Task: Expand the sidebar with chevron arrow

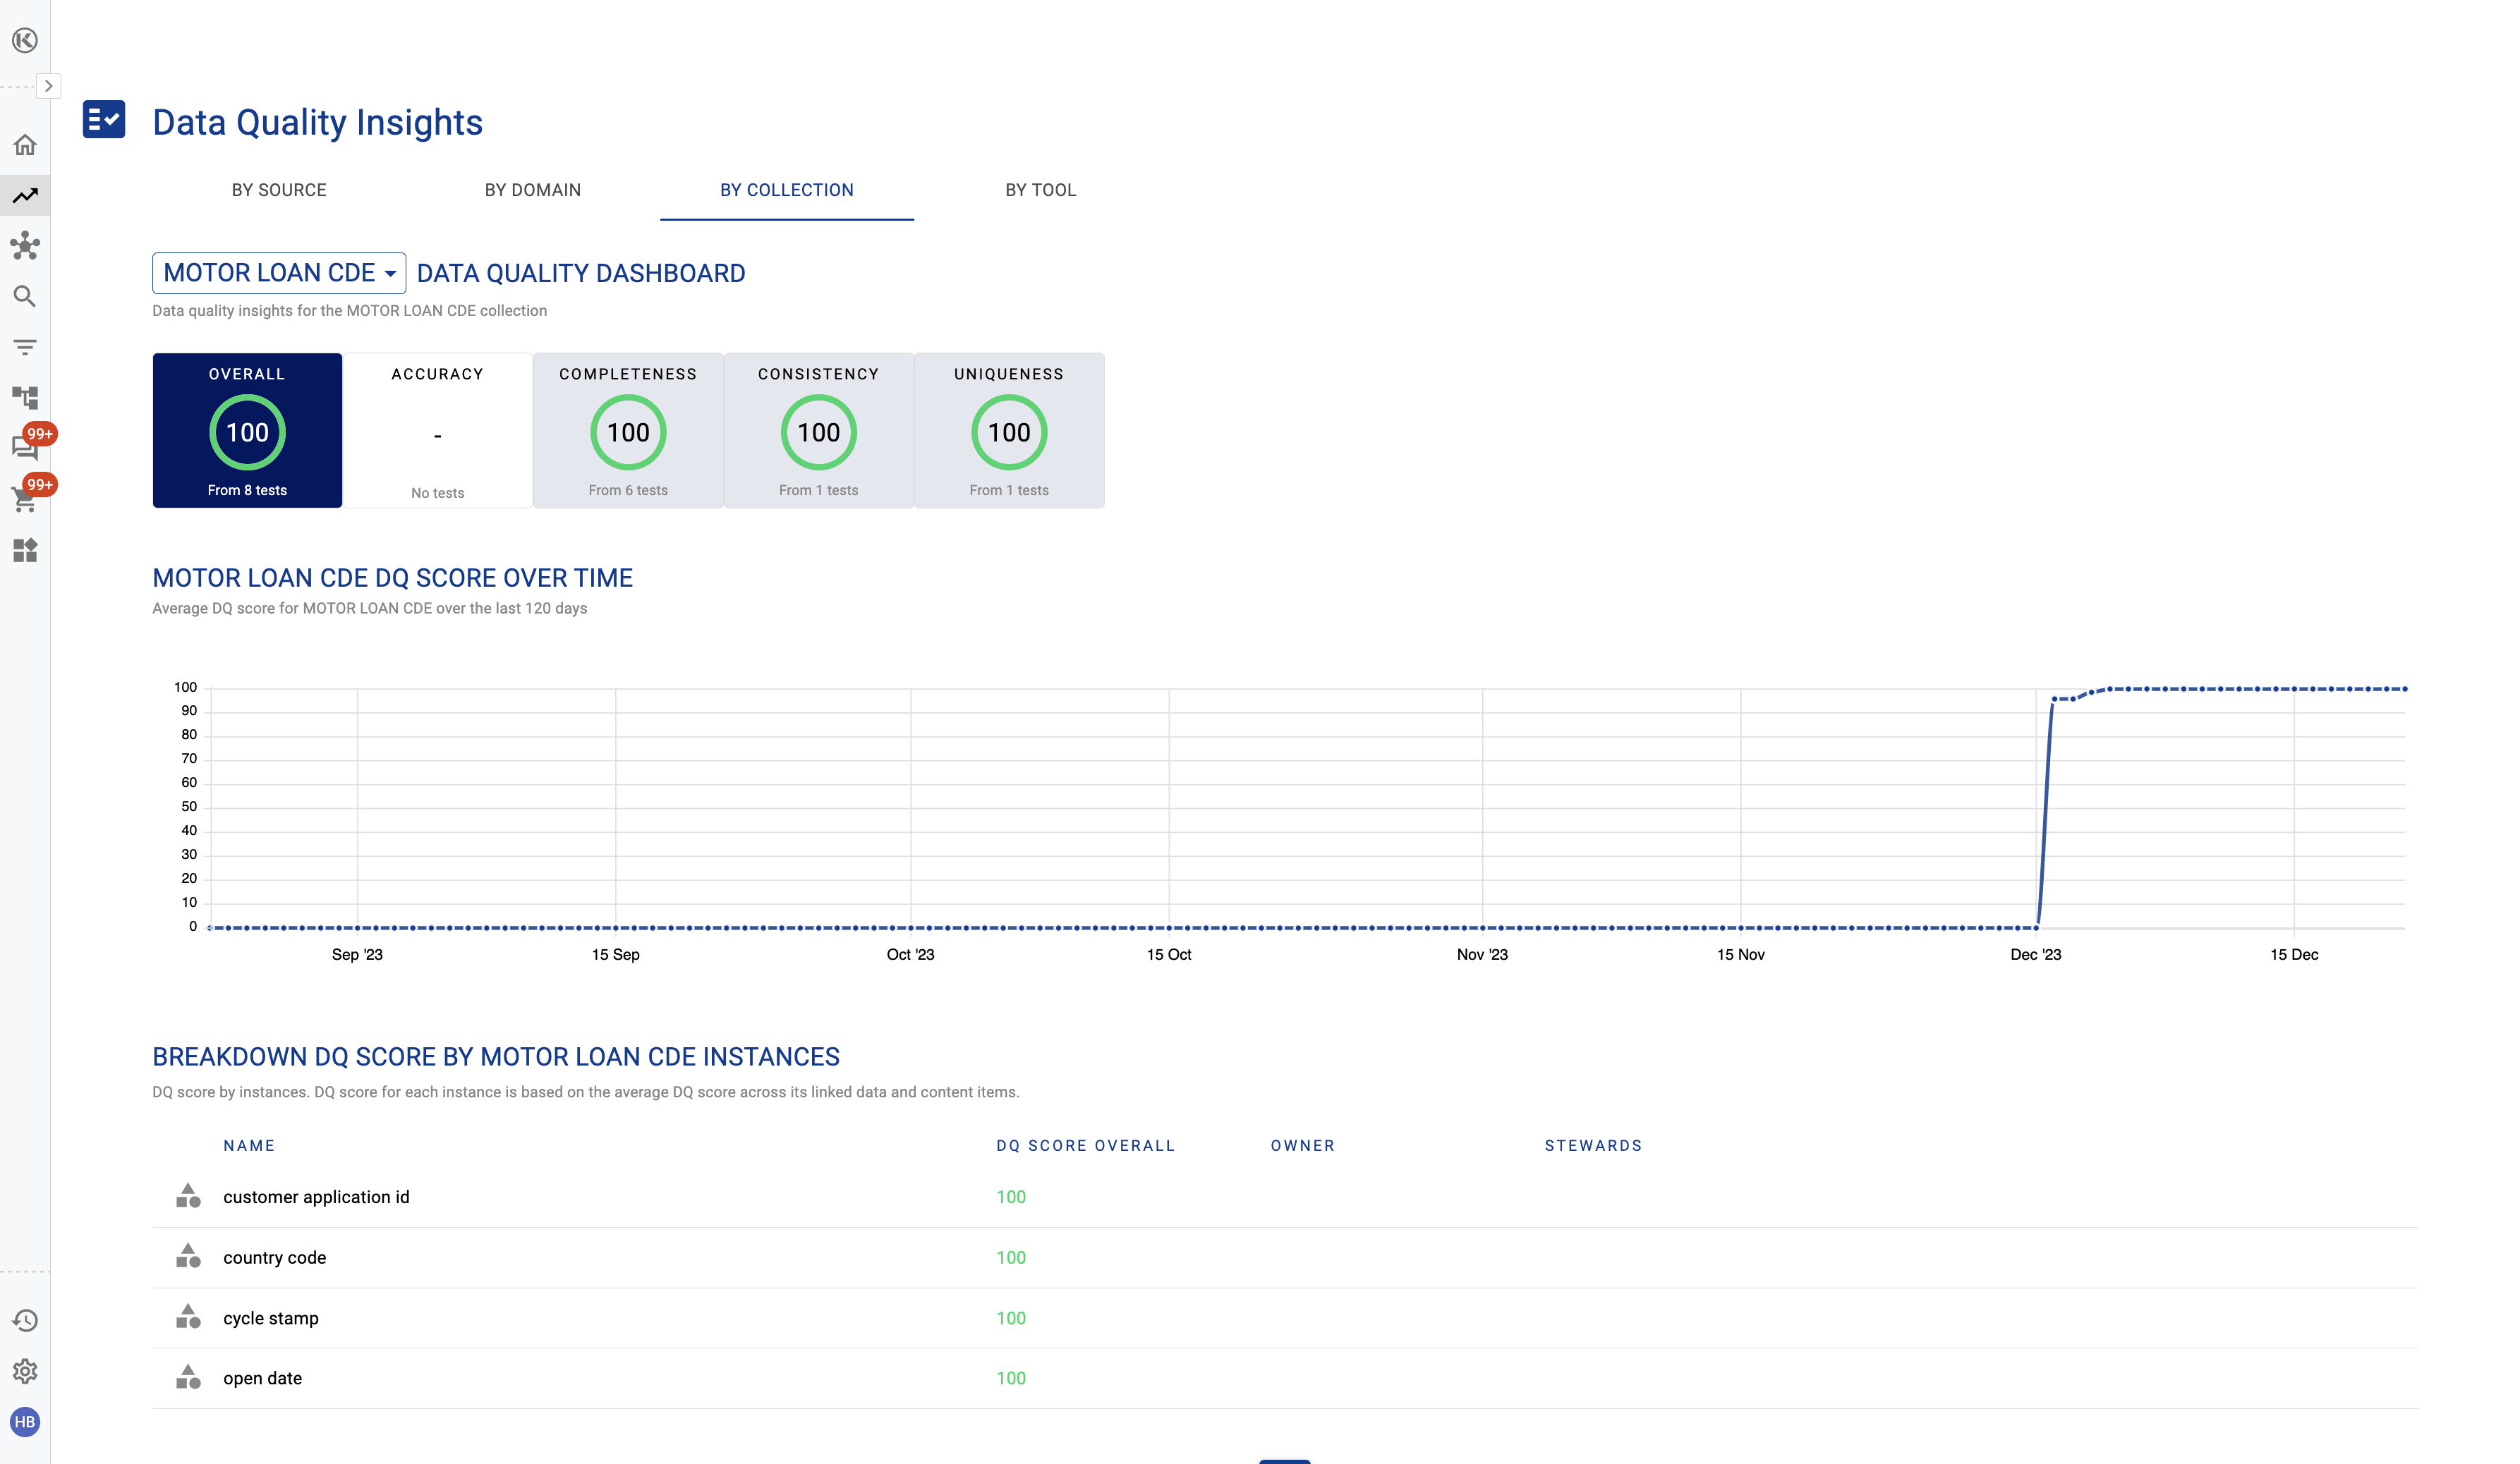Action: 48,86
